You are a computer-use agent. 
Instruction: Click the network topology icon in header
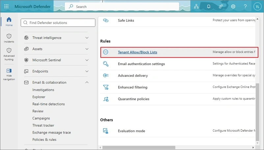[196, 7]
